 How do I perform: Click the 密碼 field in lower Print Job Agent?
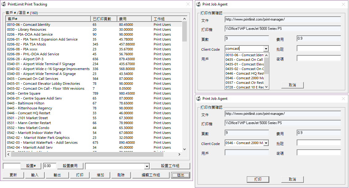coord(319,152)
